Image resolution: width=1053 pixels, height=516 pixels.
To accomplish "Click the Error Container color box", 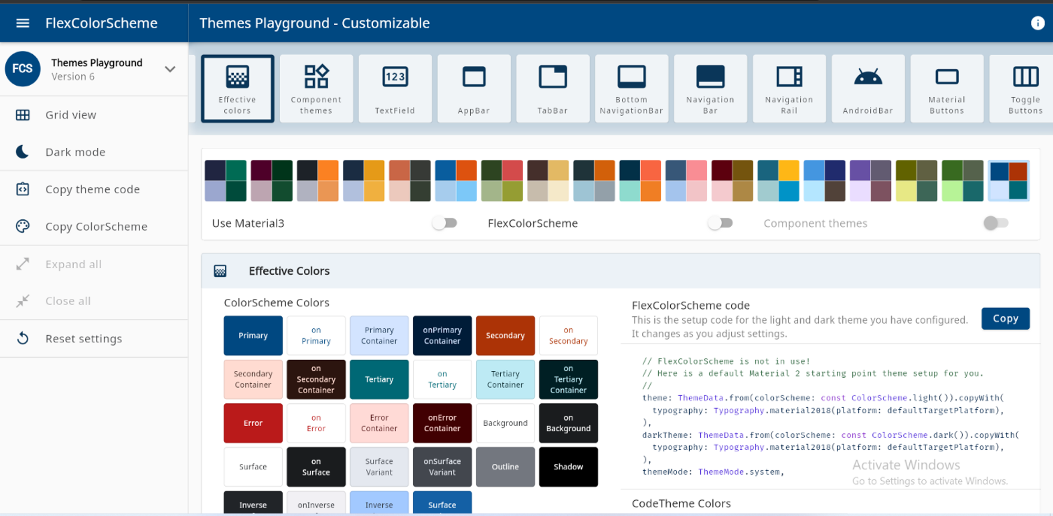I will click(379, 423).
